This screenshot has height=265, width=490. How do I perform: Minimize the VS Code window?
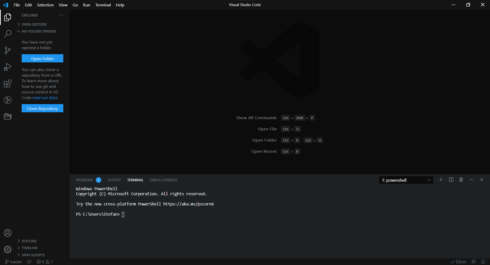454,5
